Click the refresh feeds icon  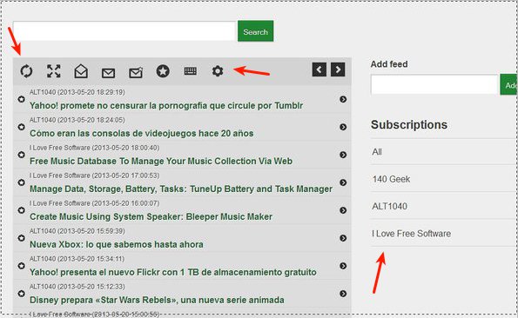pos(26,71)
